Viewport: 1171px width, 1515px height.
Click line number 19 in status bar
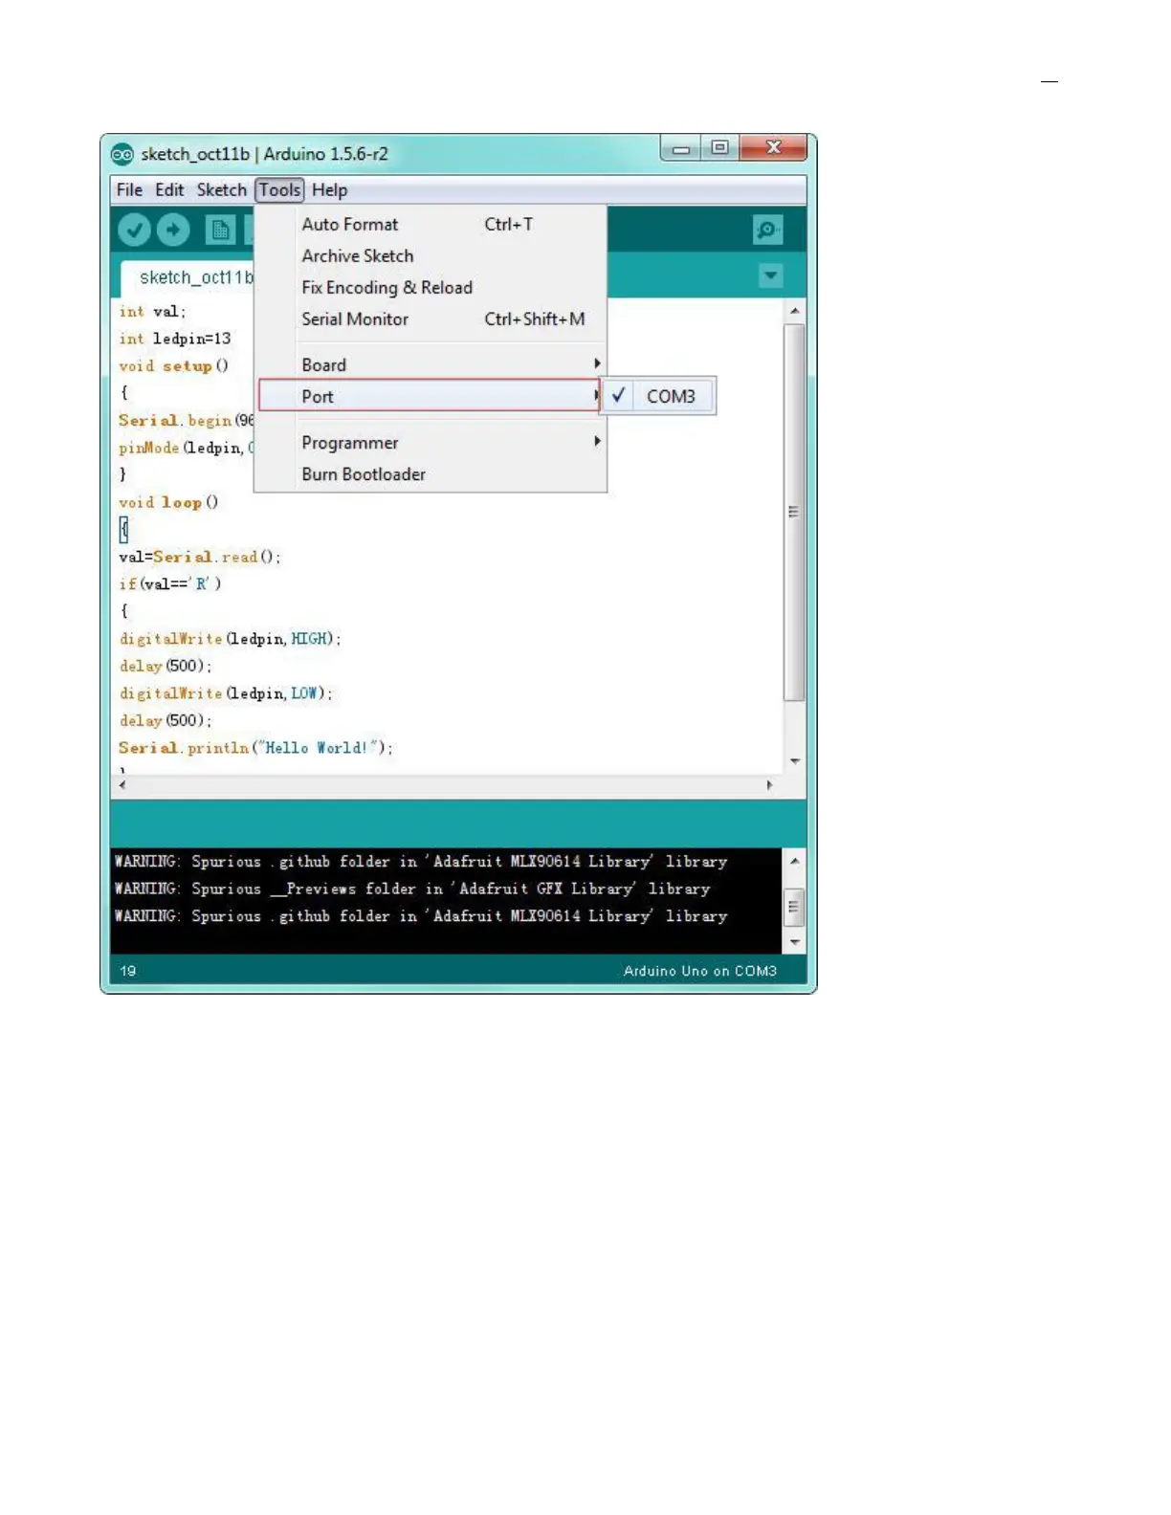(x=128, y=971)
